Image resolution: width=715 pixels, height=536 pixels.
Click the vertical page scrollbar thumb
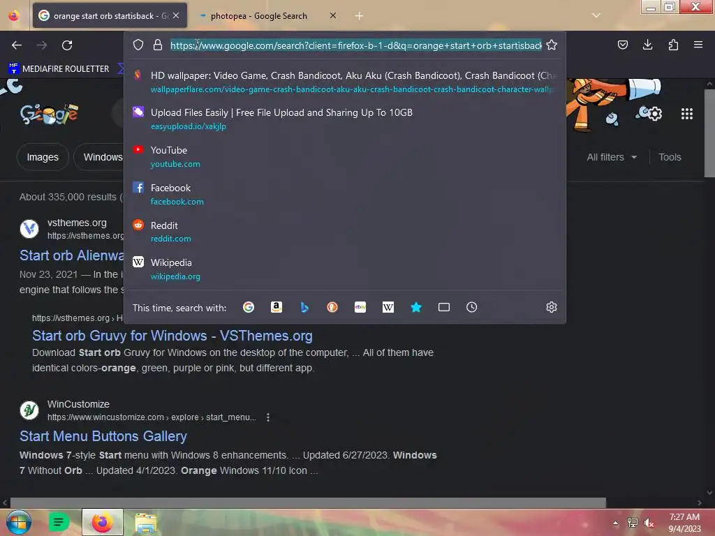click(x=709, y=133)
